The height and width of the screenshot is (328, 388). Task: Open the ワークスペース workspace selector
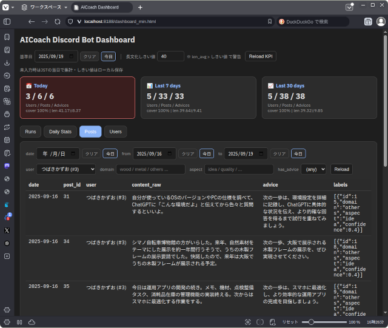pos(42,7)
